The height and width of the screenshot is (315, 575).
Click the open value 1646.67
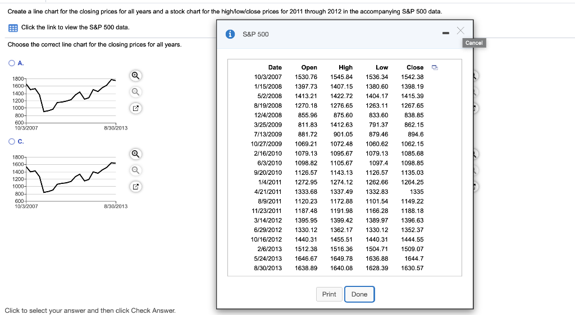click(306, 258)
